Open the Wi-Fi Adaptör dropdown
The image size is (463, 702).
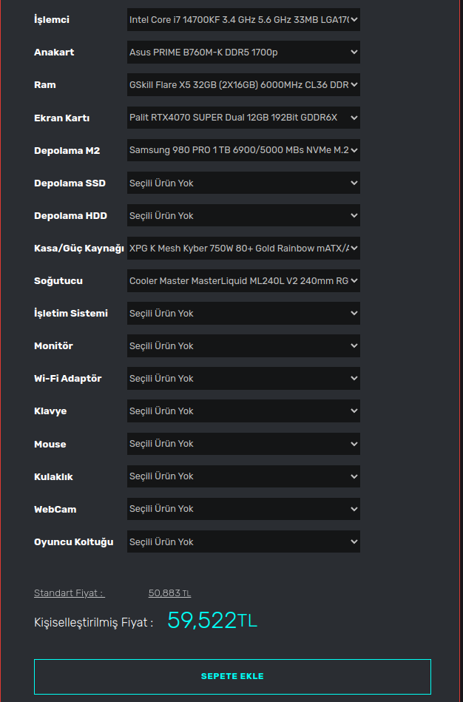pos(243,378)
